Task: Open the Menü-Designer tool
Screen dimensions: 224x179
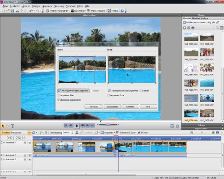Action: (x=96, y=11)
